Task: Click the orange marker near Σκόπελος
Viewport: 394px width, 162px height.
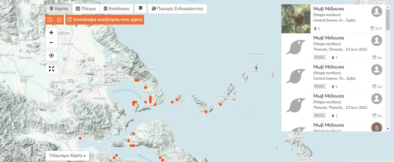Action: click(206, 112)
